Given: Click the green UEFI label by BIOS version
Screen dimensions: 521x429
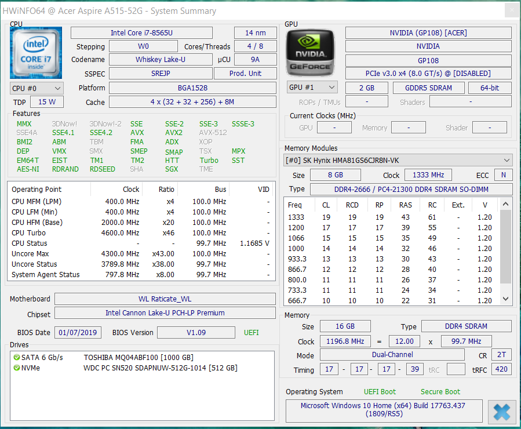Looking at the screenshot, I should 251,333.
